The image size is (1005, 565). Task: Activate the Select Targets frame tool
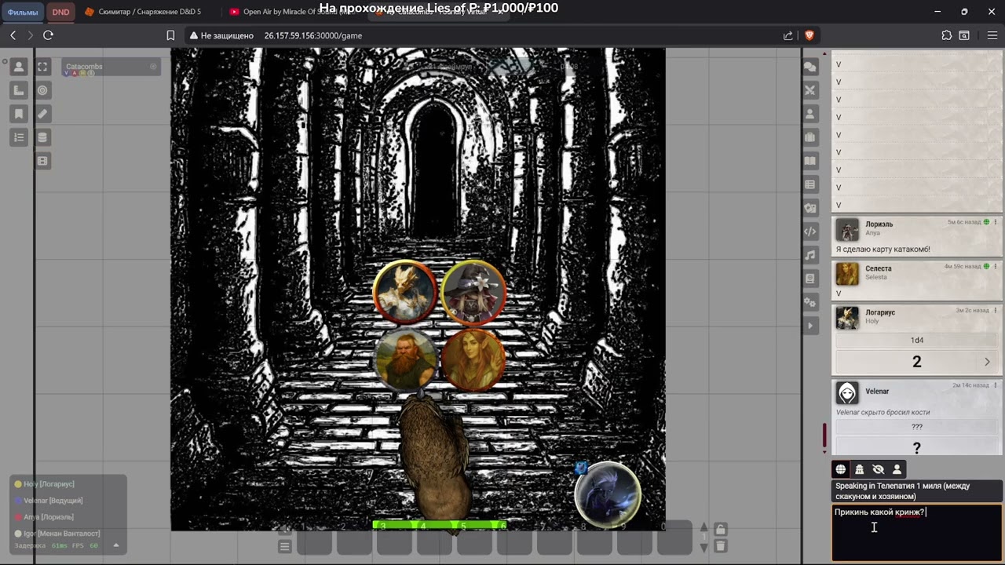click(x=42, y=67)
